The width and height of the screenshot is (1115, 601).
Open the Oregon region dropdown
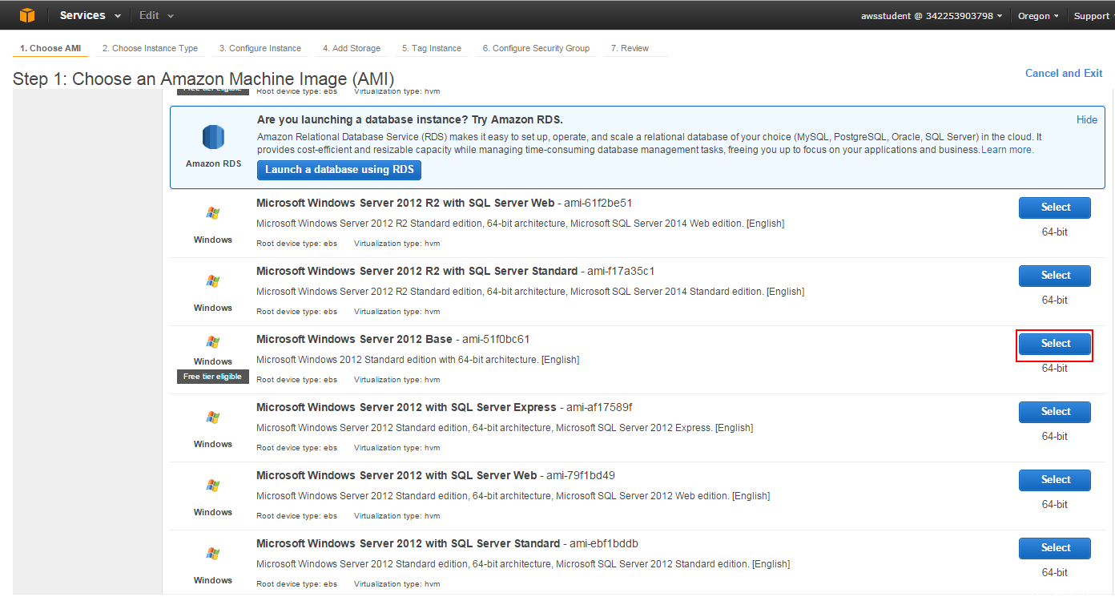(1038, 16)
